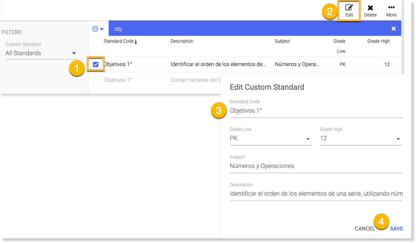Expand the bulk selection dropdown arrow
The height and width of the screenshot is (243, 416).
click(102, 29)
